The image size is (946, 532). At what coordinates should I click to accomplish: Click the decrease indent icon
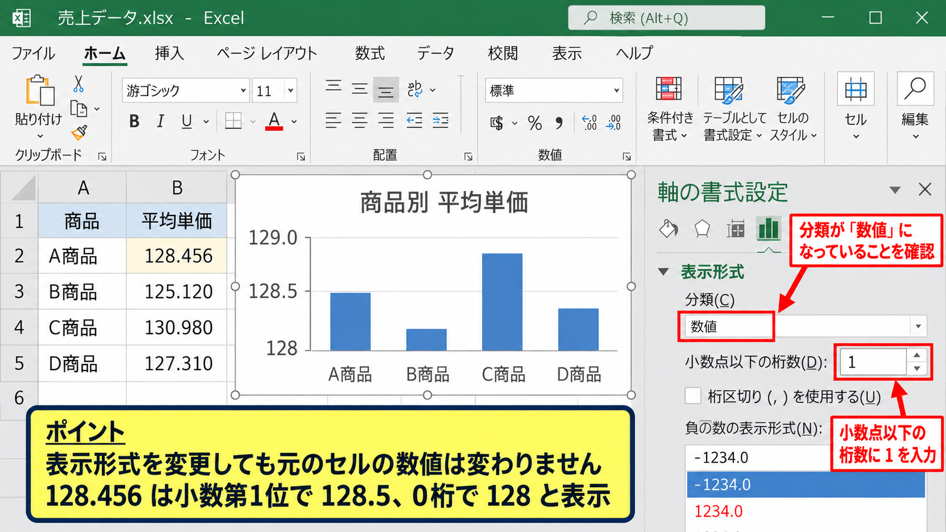point(414,120)
